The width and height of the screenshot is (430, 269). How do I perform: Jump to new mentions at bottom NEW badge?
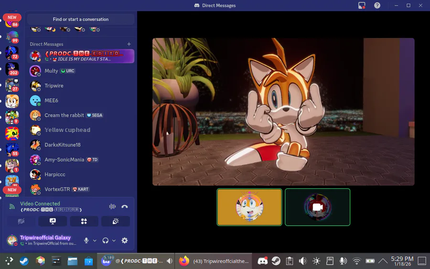click(12, 190)
